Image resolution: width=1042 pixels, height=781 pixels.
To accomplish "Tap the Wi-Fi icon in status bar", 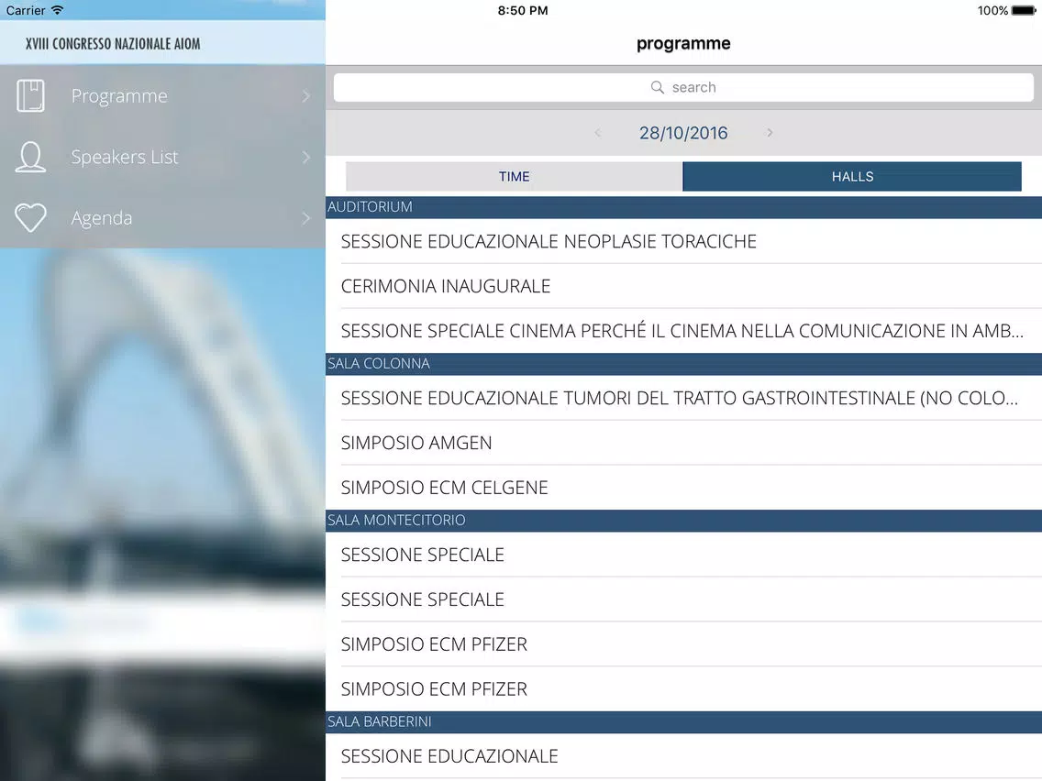I will pyautogui.click(x=58, y=10).
